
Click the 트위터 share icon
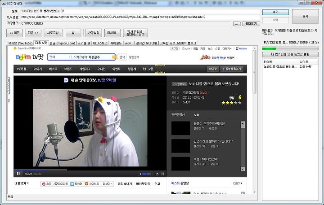[72, 184]
